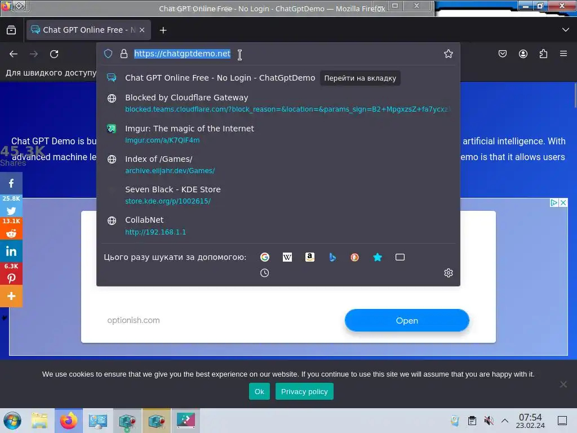Open the Pocket save icon
Image resolution: width=577 pixels, height=433 pixels.
(503, 54)
